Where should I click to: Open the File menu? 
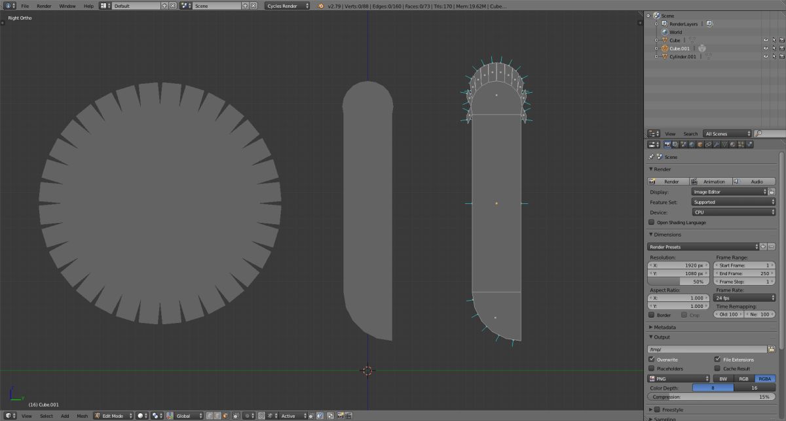(x=25, y=6)
